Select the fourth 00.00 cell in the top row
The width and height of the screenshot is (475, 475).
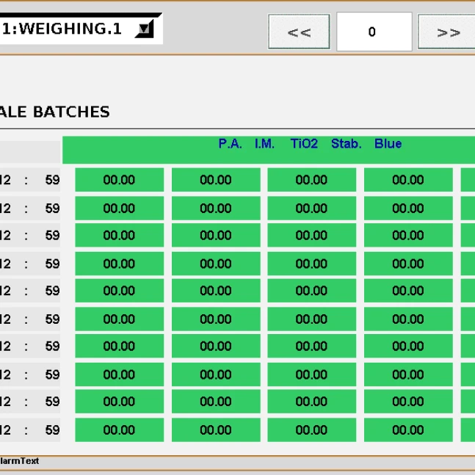(408, 180)
